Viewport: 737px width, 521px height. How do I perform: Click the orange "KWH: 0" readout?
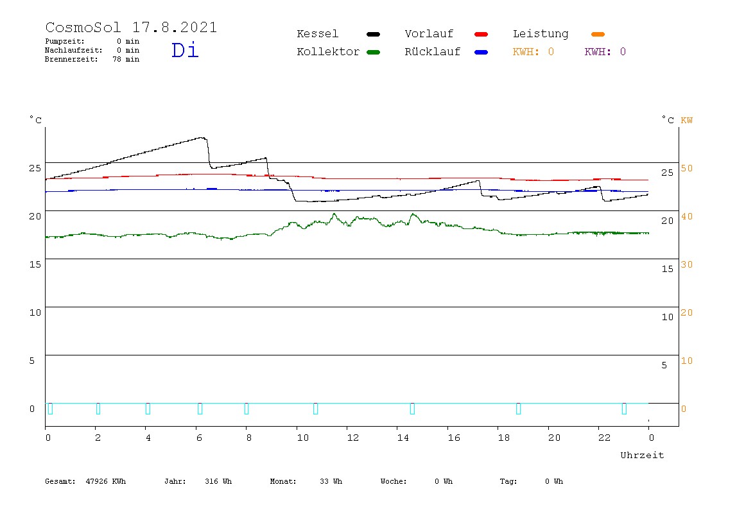[x=533, y=52]
